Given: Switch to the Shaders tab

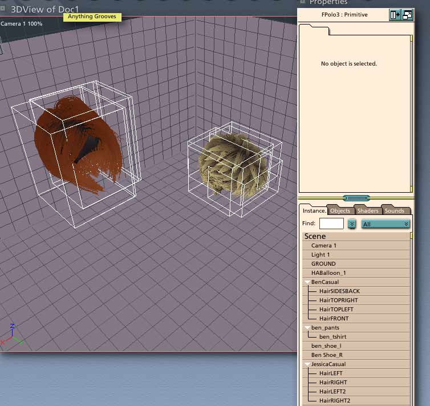Looking at the screenshot, I should tap(368, 211).
